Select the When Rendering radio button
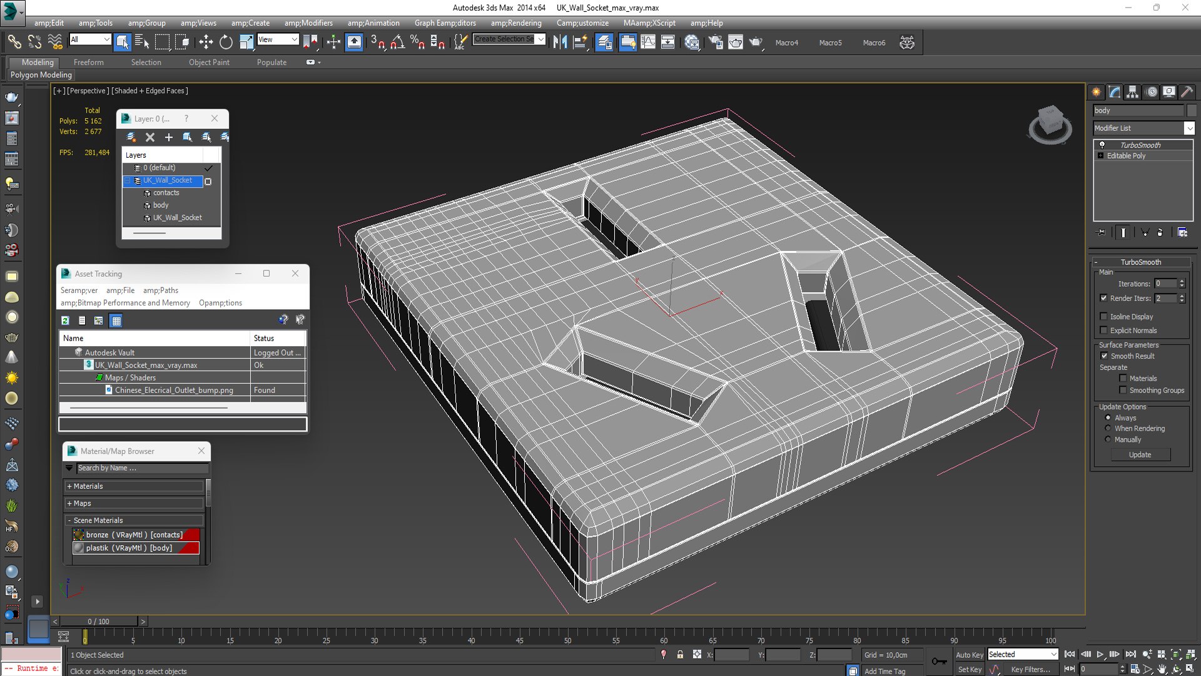This screenshot has width=1201, height=676. coord(1108,428)
